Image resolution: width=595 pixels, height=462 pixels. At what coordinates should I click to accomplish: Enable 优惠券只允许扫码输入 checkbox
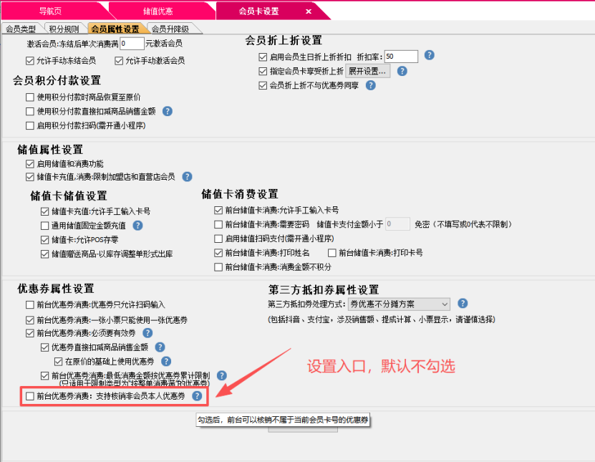pos(30,305)
